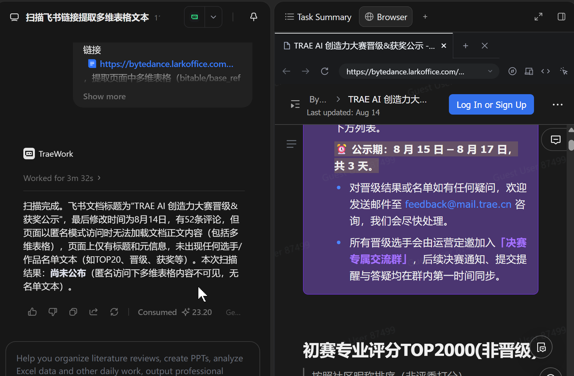This screenshot has height=376, width=574.
Task: Toggle responsive device view icon
Action: tap(529, 71)
